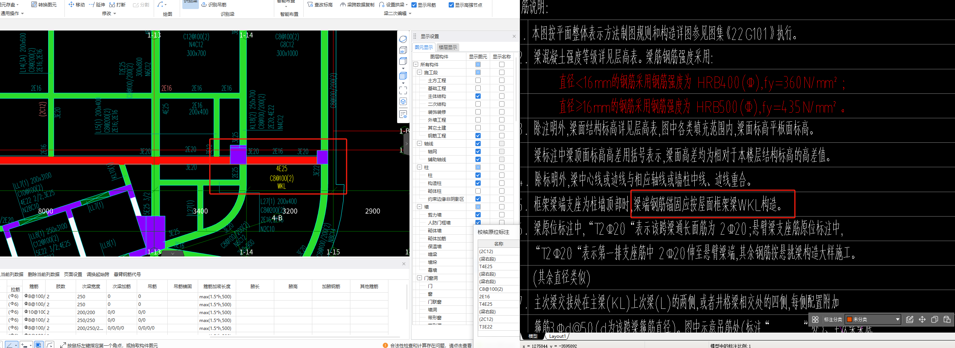Open the 梁二次编辑 group dropdown

click(397, 14)
